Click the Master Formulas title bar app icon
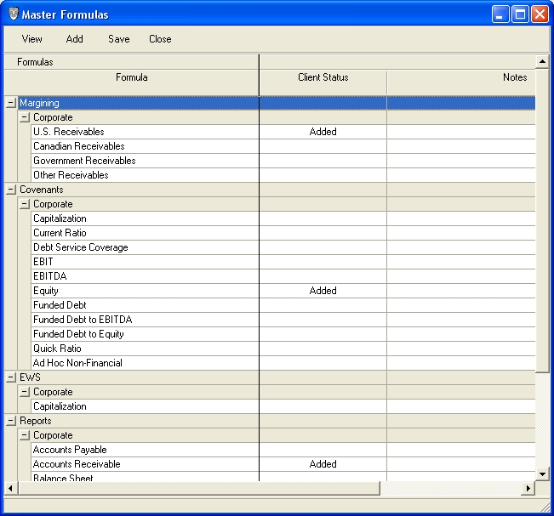This screenshot has height=516, width=554. [13, 14]
